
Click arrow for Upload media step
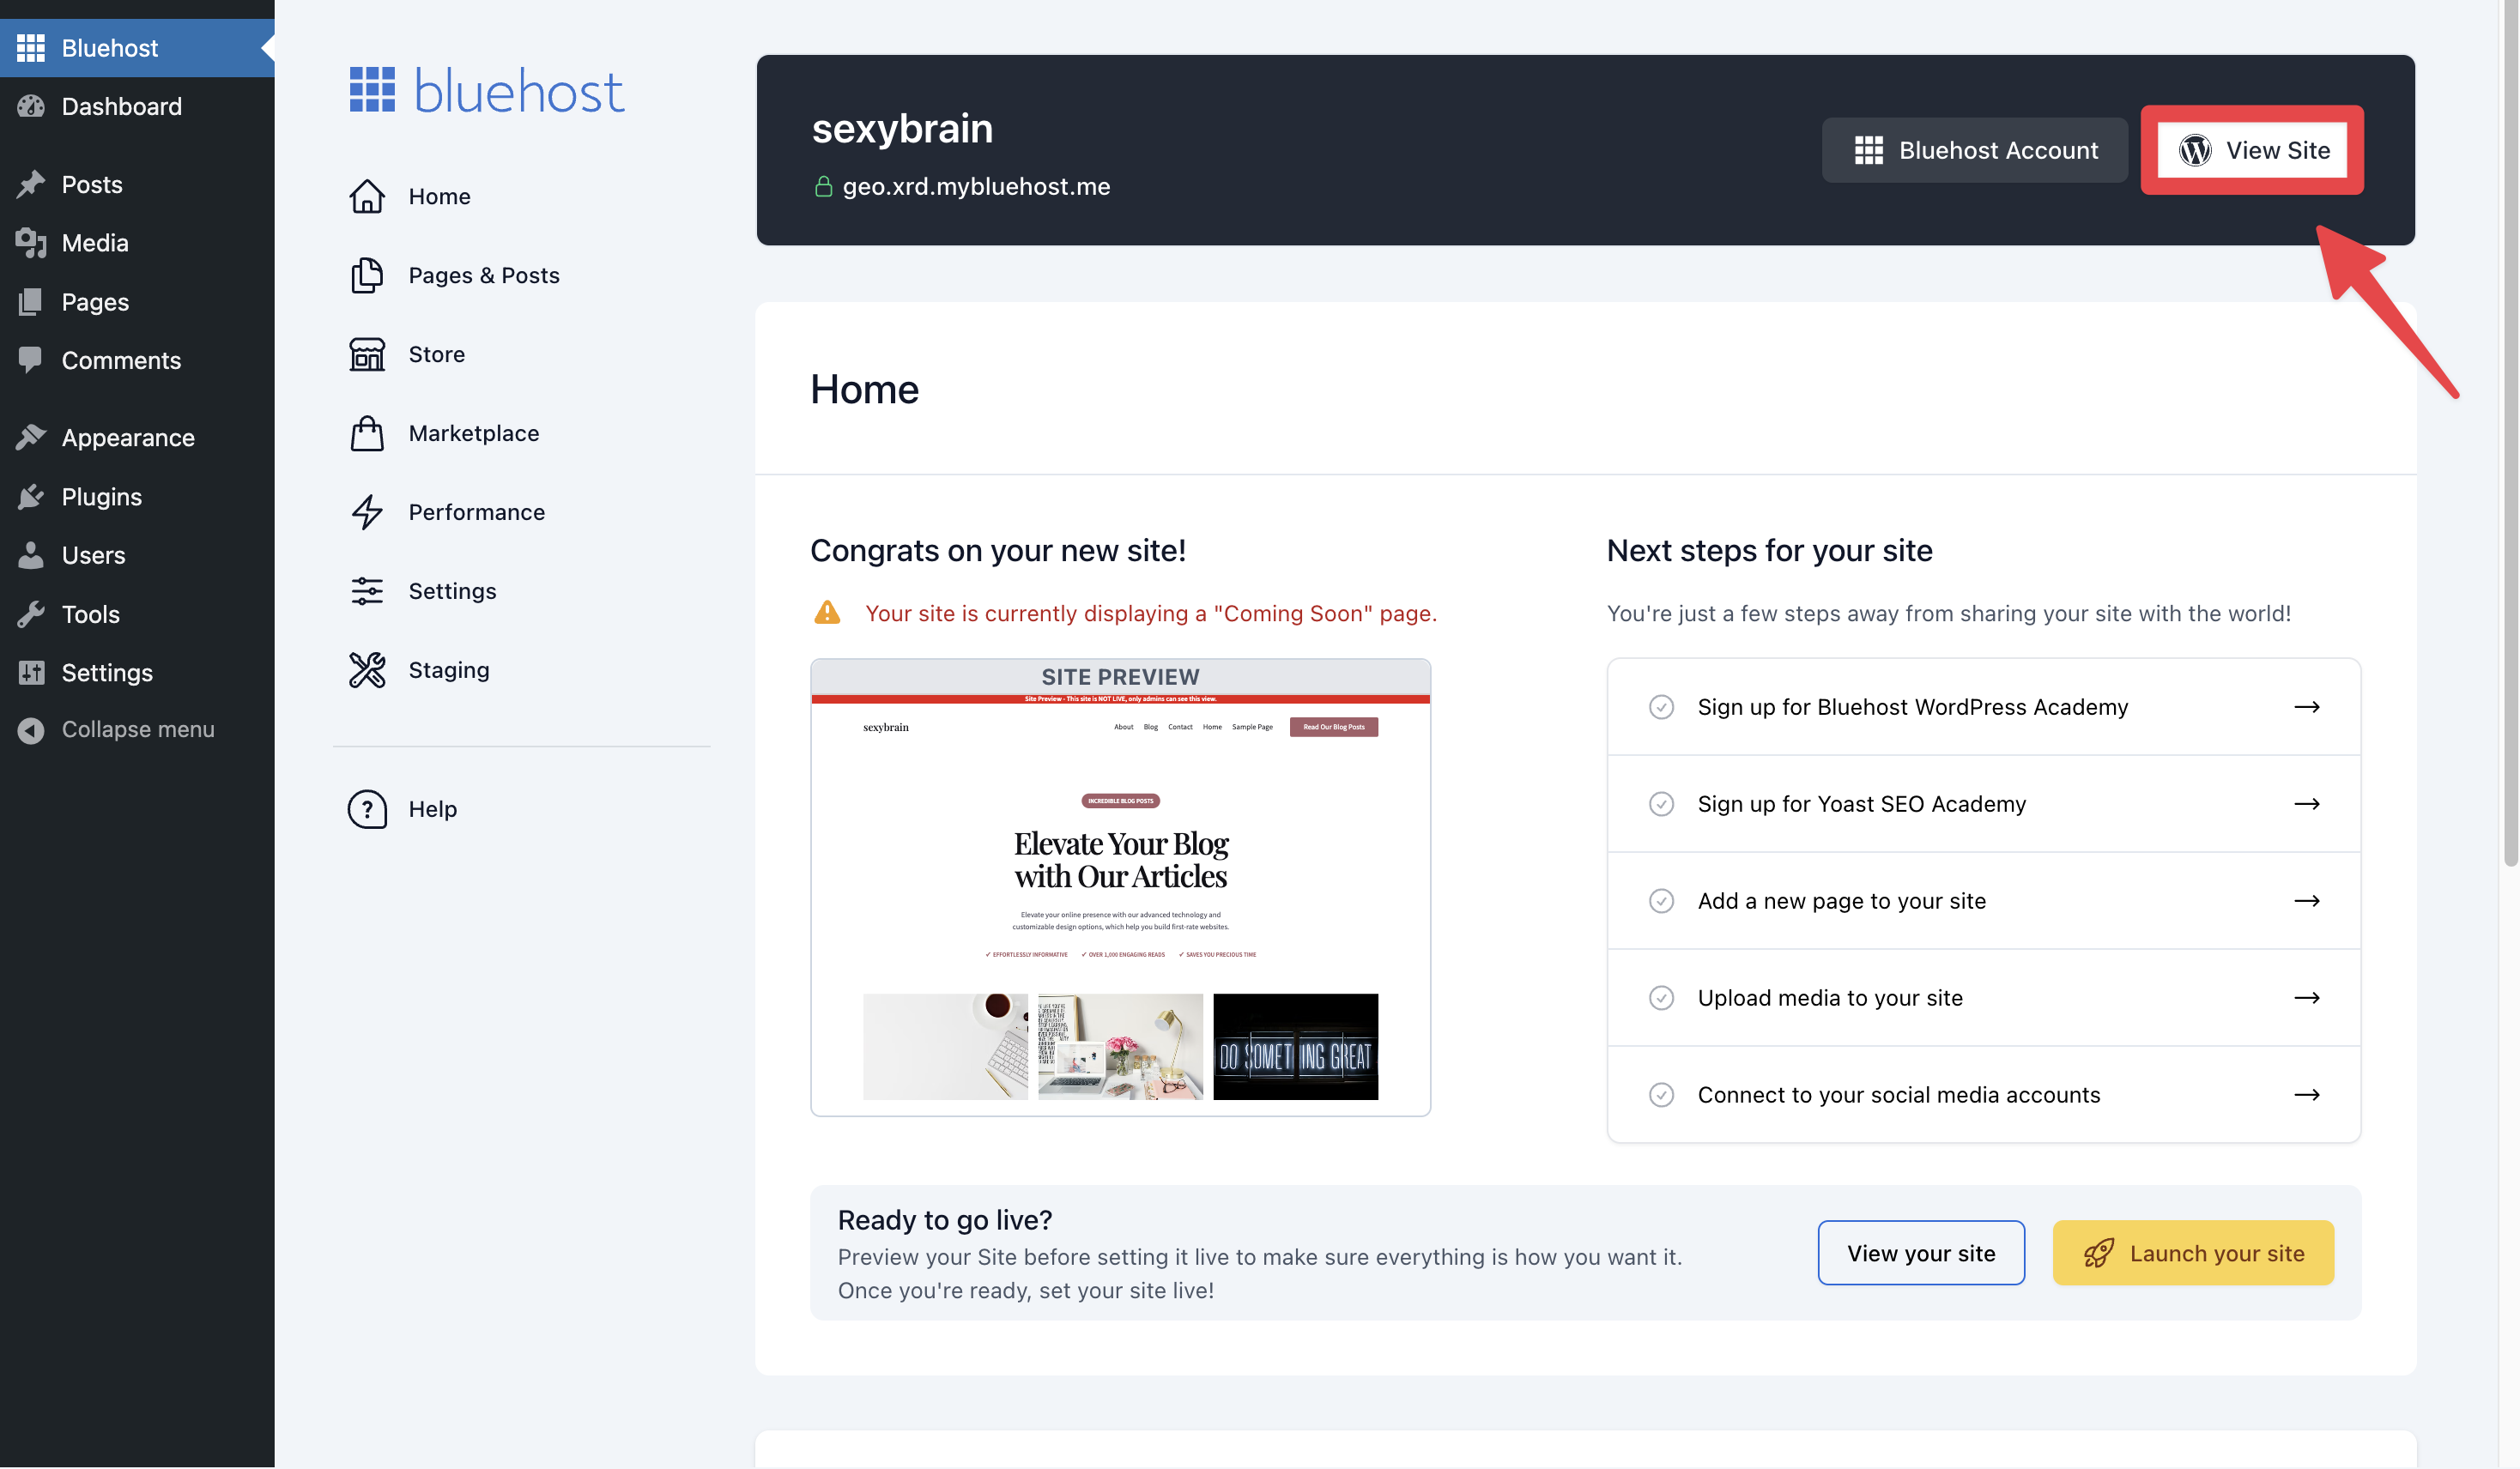[2306, 998]
